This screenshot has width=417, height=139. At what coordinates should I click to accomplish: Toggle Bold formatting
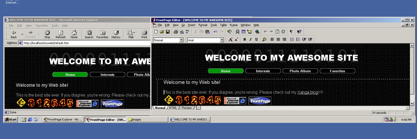245,40
